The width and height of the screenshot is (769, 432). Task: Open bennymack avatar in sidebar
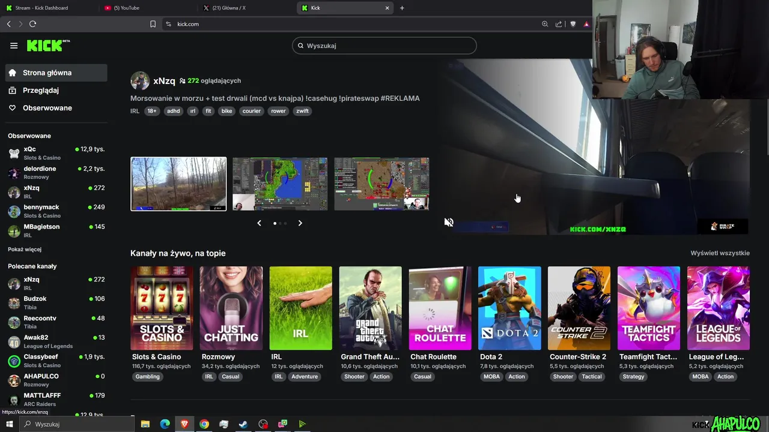(x=14, y=211)
